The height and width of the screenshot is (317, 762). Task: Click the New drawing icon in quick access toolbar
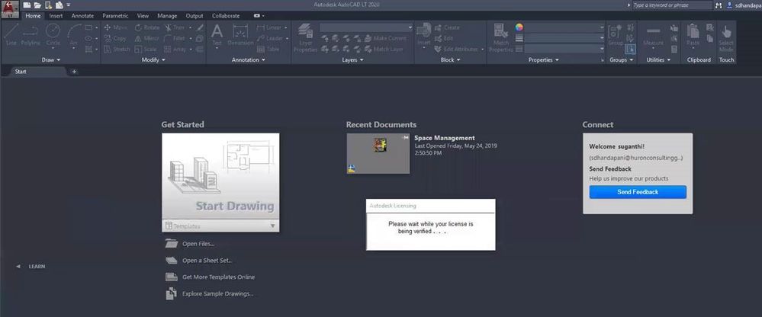click(27, 5)
